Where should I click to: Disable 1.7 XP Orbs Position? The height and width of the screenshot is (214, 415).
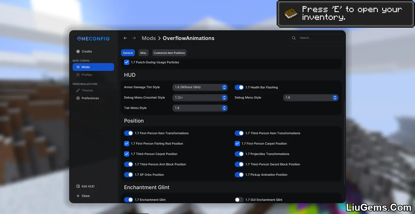[129, 175]
